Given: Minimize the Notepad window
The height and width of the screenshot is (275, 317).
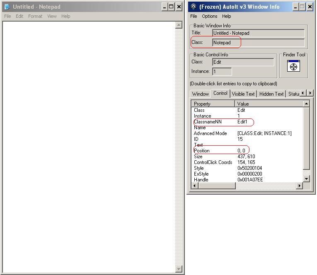Looking at the screenshot, I should pyautogui.click(x=165, y=7).
